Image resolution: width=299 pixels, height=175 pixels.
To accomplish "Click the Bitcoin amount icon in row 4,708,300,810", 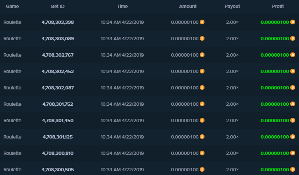I will (x=202, y=153).
